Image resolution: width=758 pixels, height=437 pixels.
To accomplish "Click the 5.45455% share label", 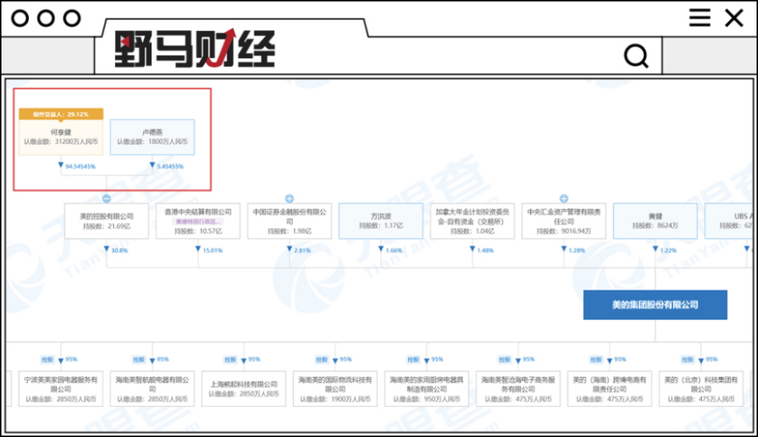I will (x=171, y=167).
